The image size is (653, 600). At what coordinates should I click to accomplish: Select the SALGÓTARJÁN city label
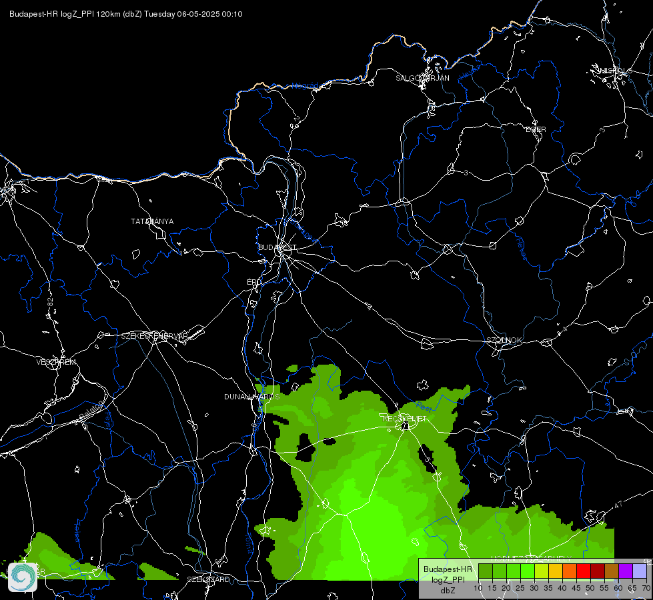click(422, 78)
